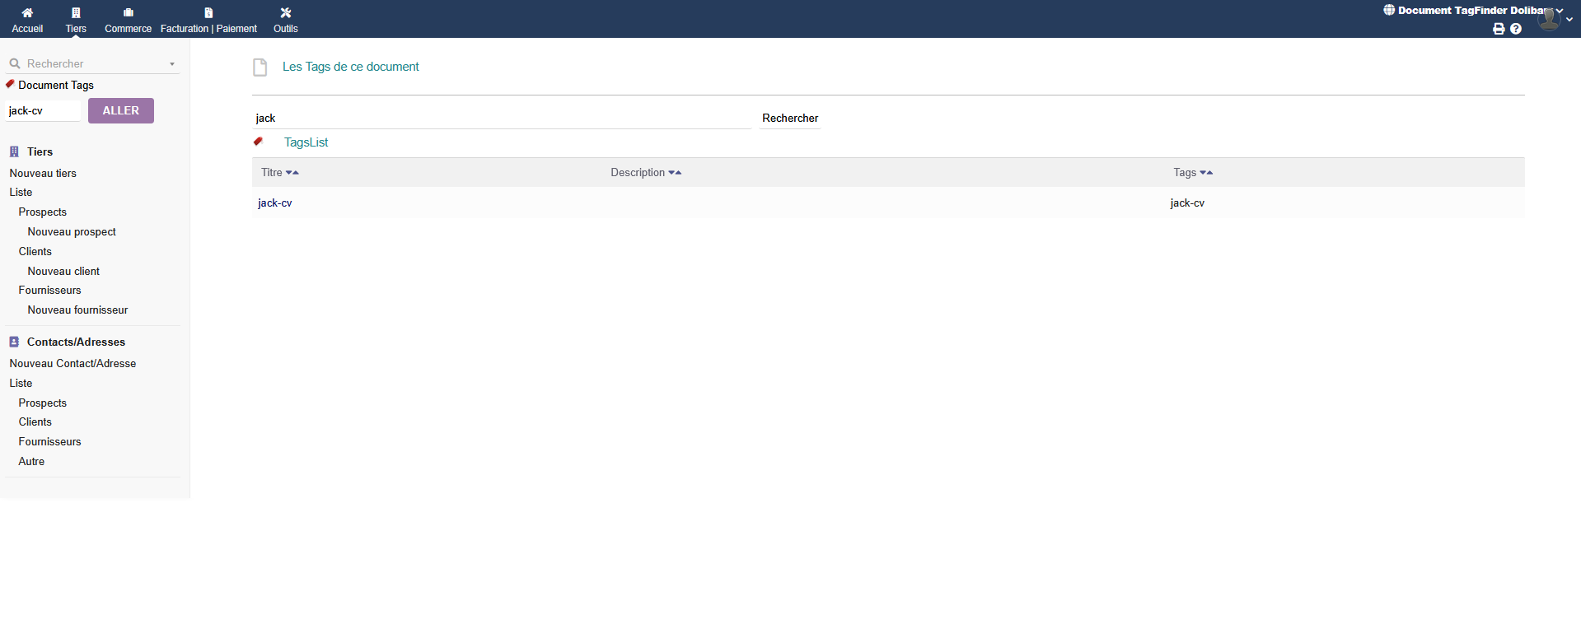Open the Tiers building icon menu
The image size is (1581, 638).
[76, 13]
